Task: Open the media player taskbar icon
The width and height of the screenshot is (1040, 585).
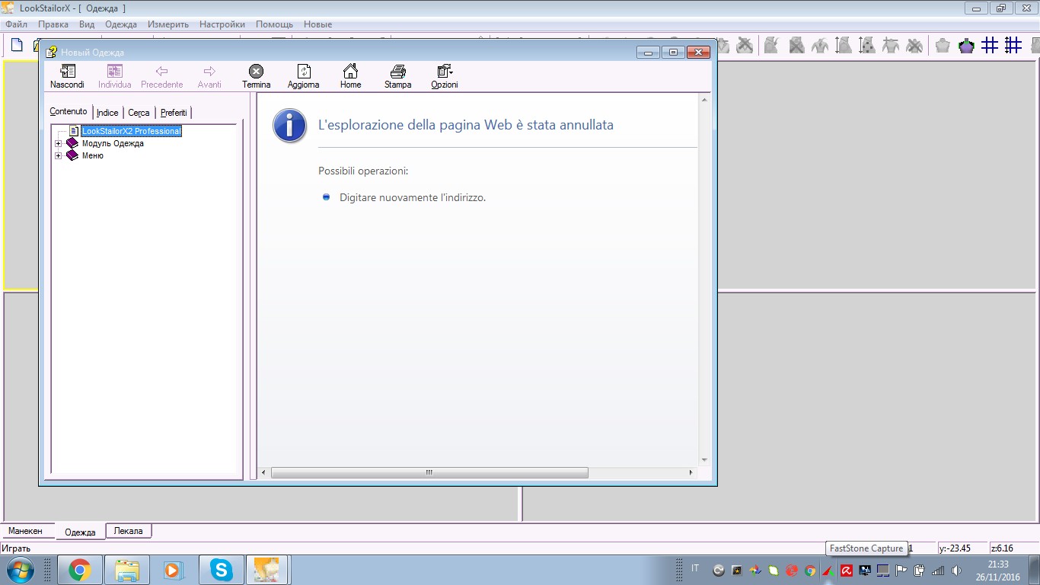Action: point(174,570)
